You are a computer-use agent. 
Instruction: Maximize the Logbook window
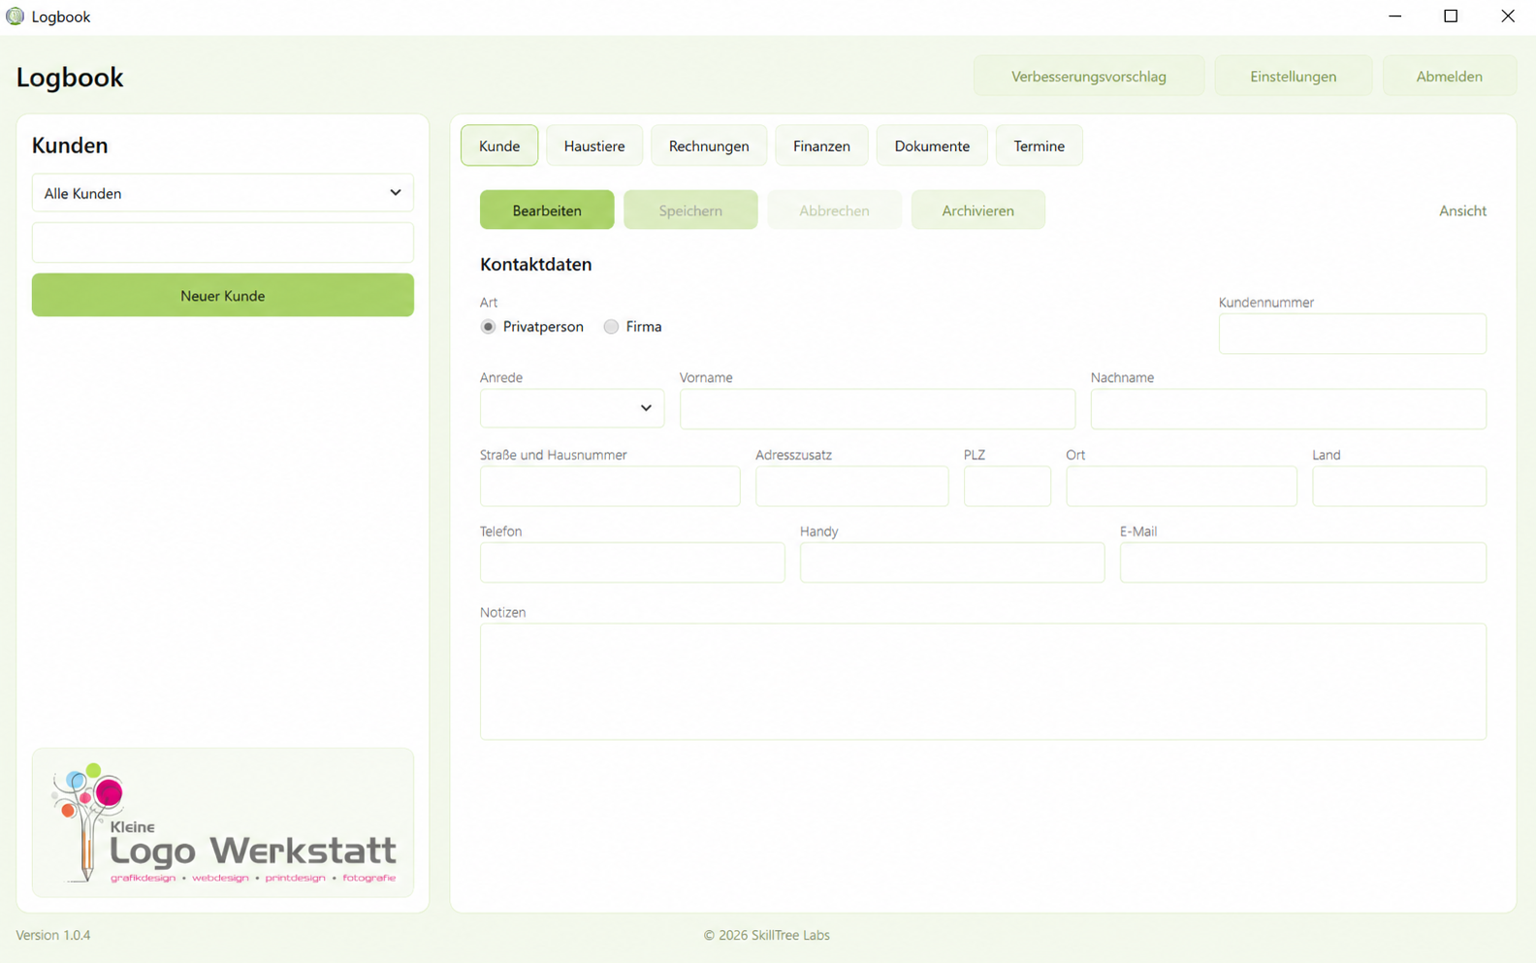tap(1451, 16)
